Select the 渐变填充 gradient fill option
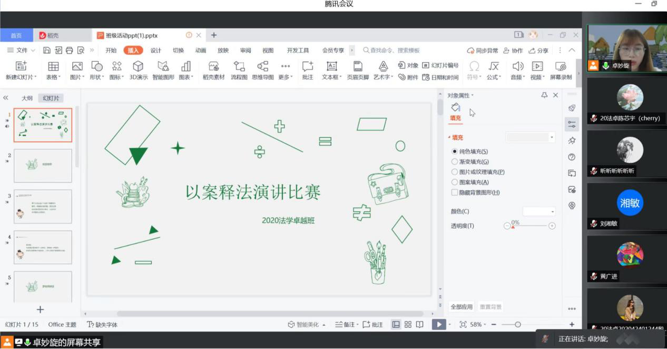 [455, 162]
